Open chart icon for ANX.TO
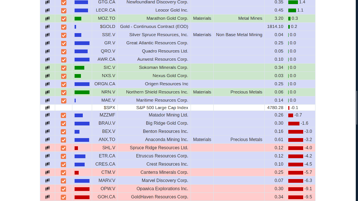 click(47, 140)
